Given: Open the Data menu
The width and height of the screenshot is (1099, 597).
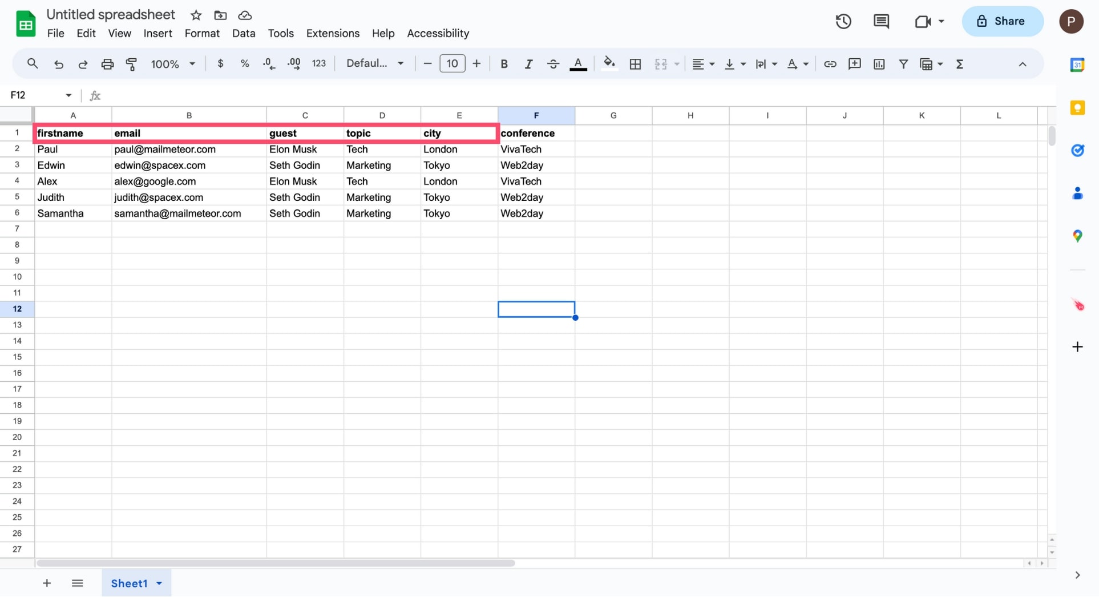Looking at the screenshot, I should 244,33.
